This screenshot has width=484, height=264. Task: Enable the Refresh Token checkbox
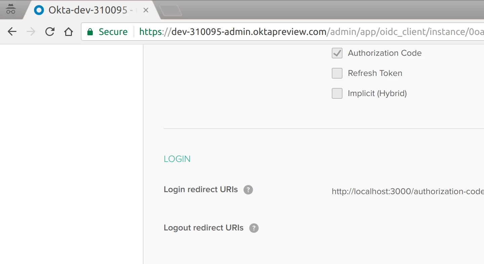click(337, 73)
